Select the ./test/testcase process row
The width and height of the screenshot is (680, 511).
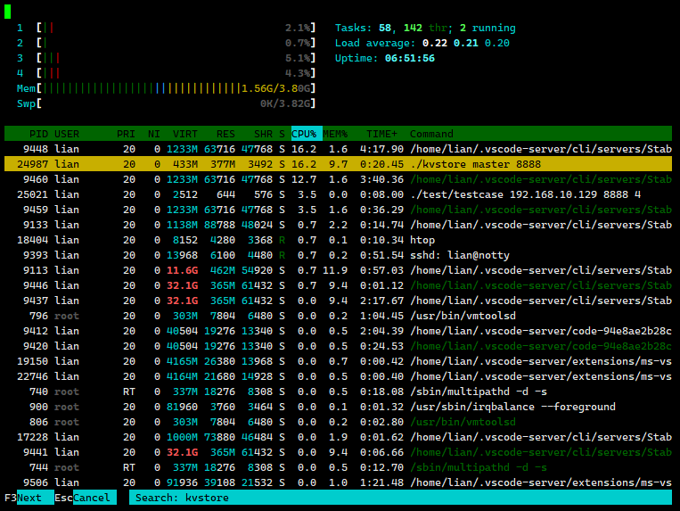coord(339,194)
